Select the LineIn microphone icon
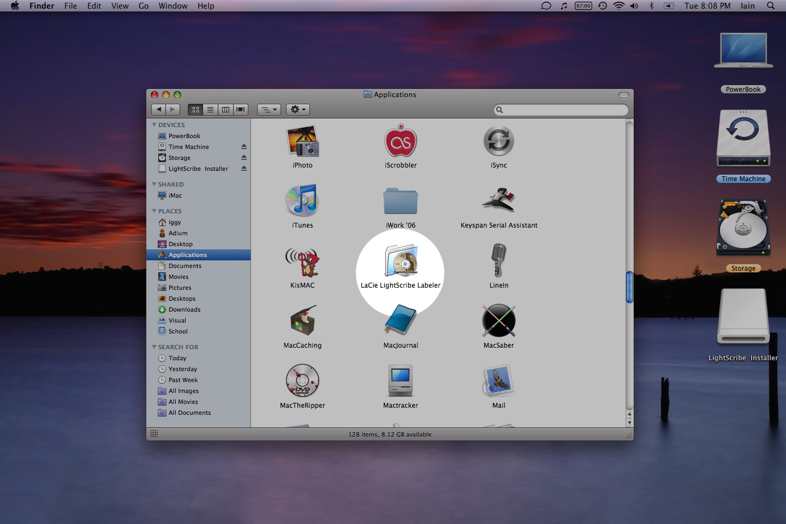This screenshot has width=786, height=524. point(499,261)
